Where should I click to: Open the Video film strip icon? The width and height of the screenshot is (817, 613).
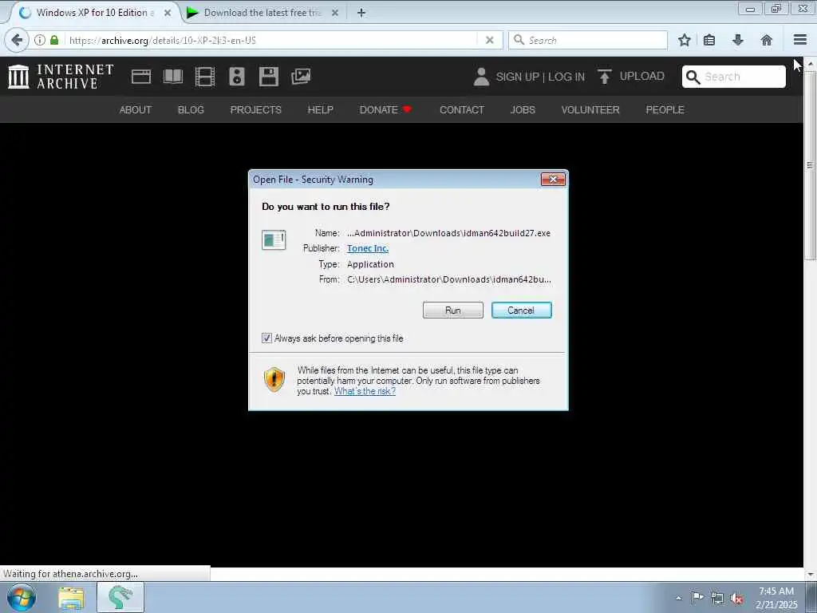(x=205, y=77)
